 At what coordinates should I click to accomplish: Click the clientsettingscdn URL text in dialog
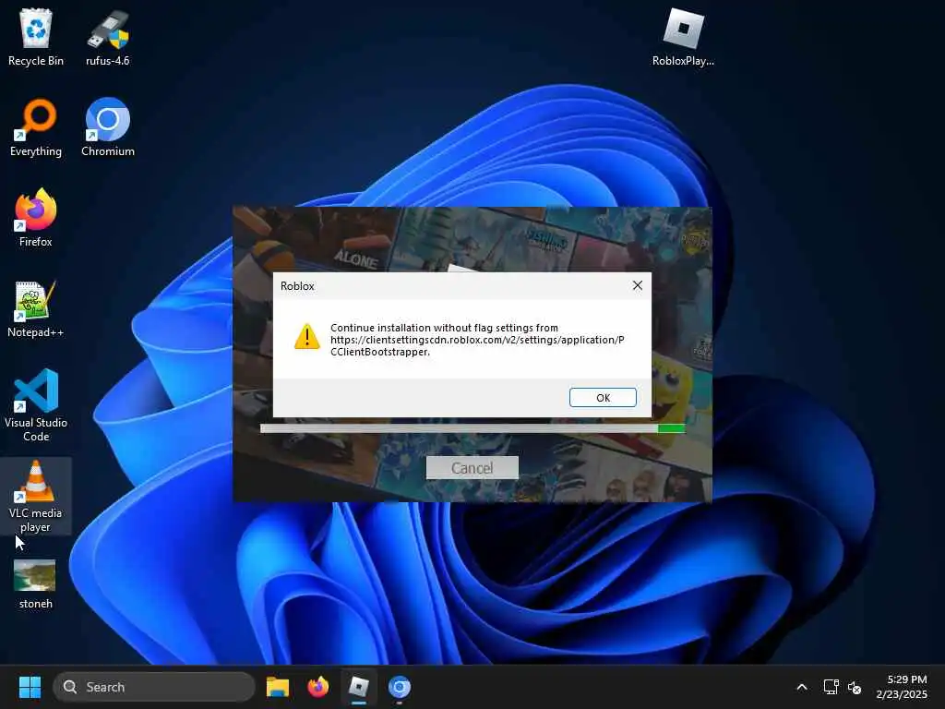point(477,345)
